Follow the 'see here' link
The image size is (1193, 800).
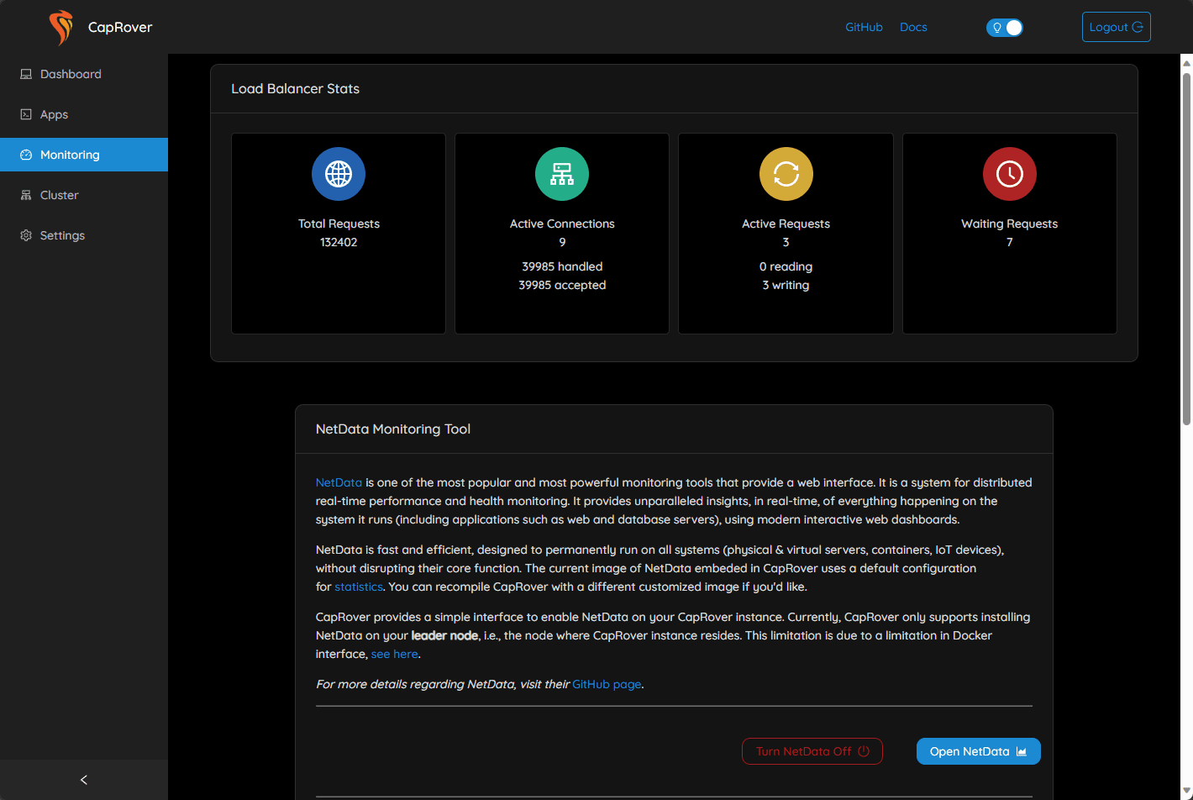coord(394,654)
